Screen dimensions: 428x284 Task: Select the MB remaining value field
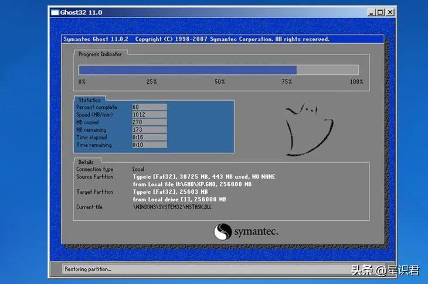[150, 130]
